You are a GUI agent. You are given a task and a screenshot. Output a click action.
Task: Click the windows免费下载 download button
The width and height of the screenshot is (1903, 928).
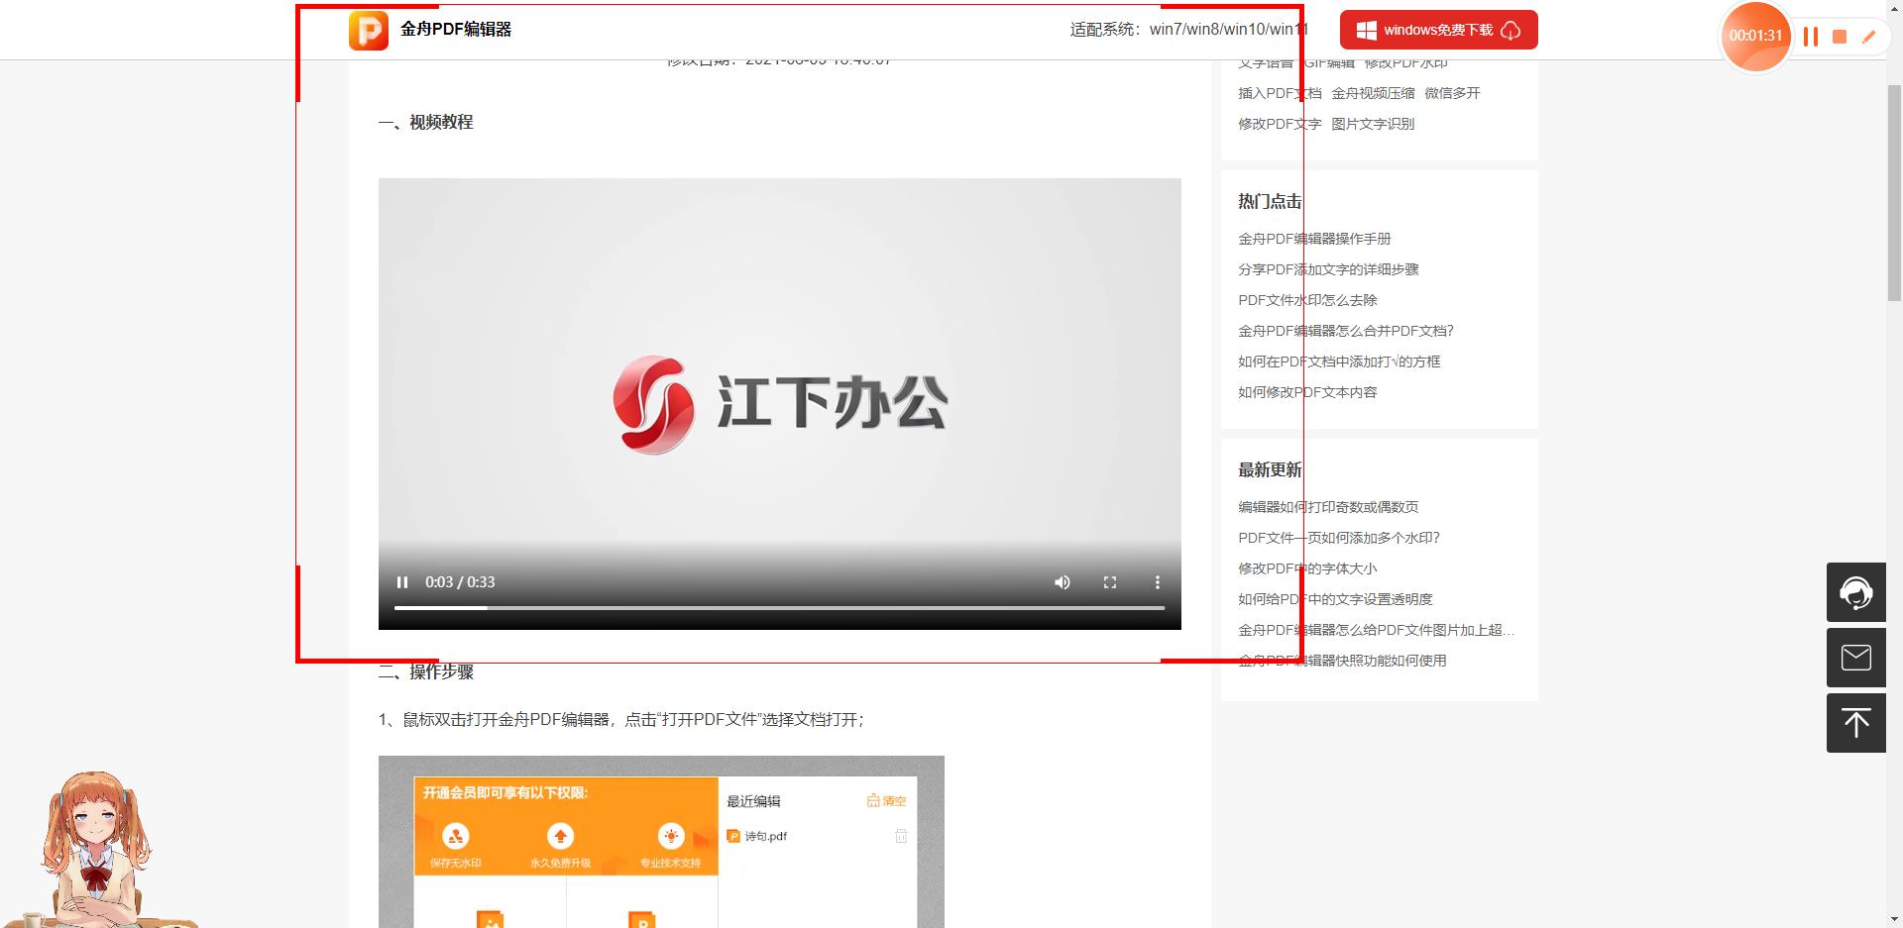pos(1437,30)
